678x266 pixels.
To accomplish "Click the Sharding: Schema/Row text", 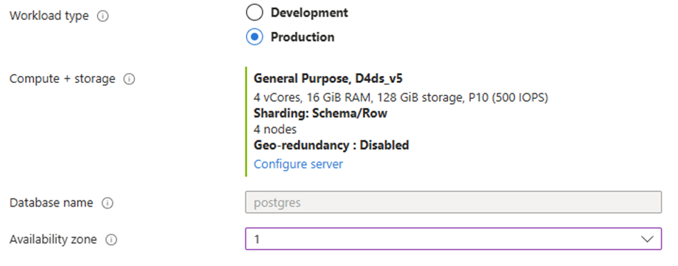I will [321, 113].
